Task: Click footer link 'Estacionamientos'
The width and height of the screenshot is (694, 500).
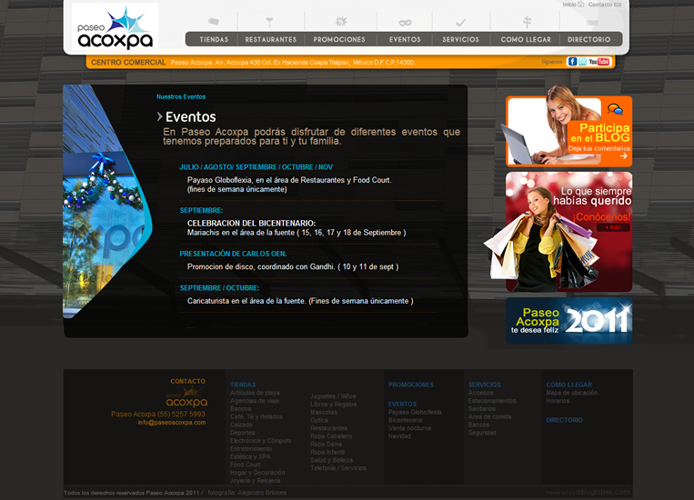Action: pyautogui.click(x=492, y=400)
